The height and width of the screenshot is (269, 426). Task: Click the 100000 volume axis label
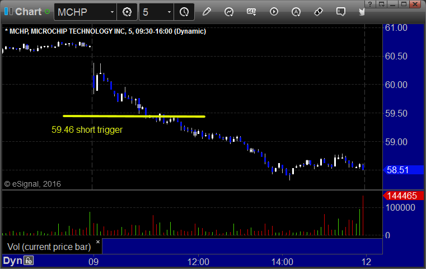400,207
